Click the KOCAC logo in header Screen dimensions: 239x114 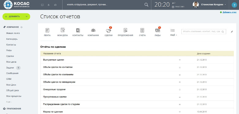17,5
